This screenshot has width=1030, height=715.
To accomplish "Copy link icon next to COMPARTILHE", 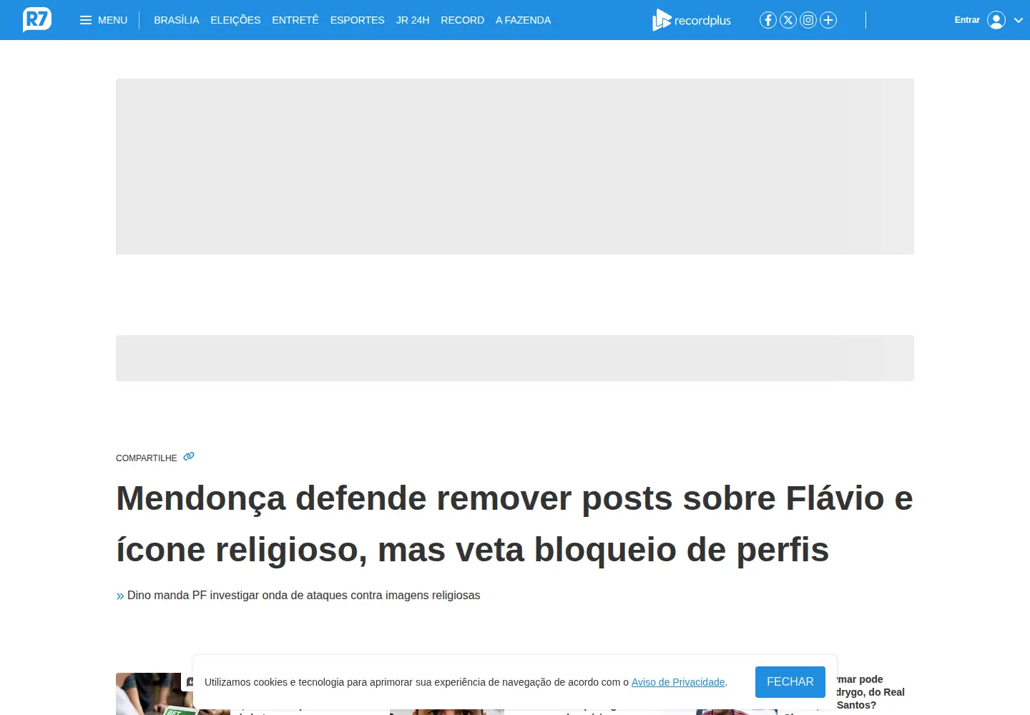I will click(189, 456).
